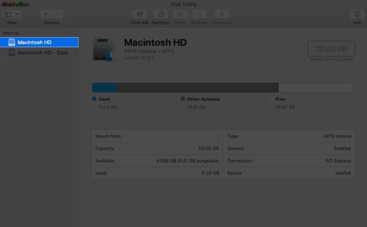Click the macOS version text
Image resolution: width=367 pixels, height=227 pixels.
[139, 58]
